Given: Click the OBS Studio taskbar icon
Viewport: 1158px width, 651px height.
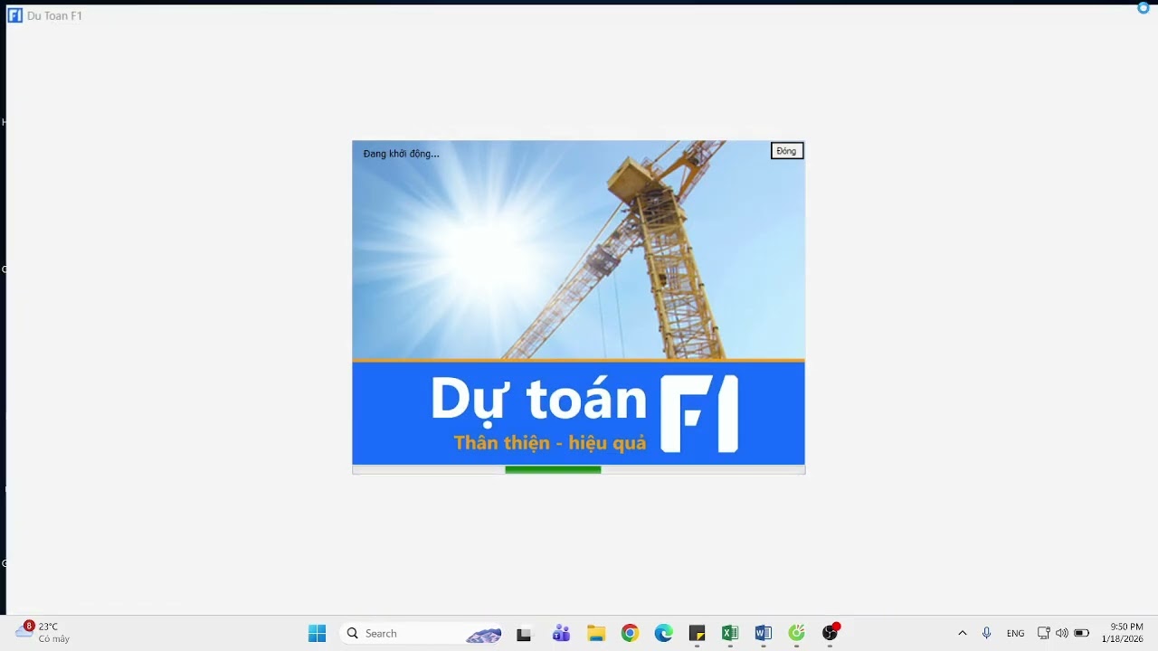Looking at the screenshot, I should click(x=830, y=633).
